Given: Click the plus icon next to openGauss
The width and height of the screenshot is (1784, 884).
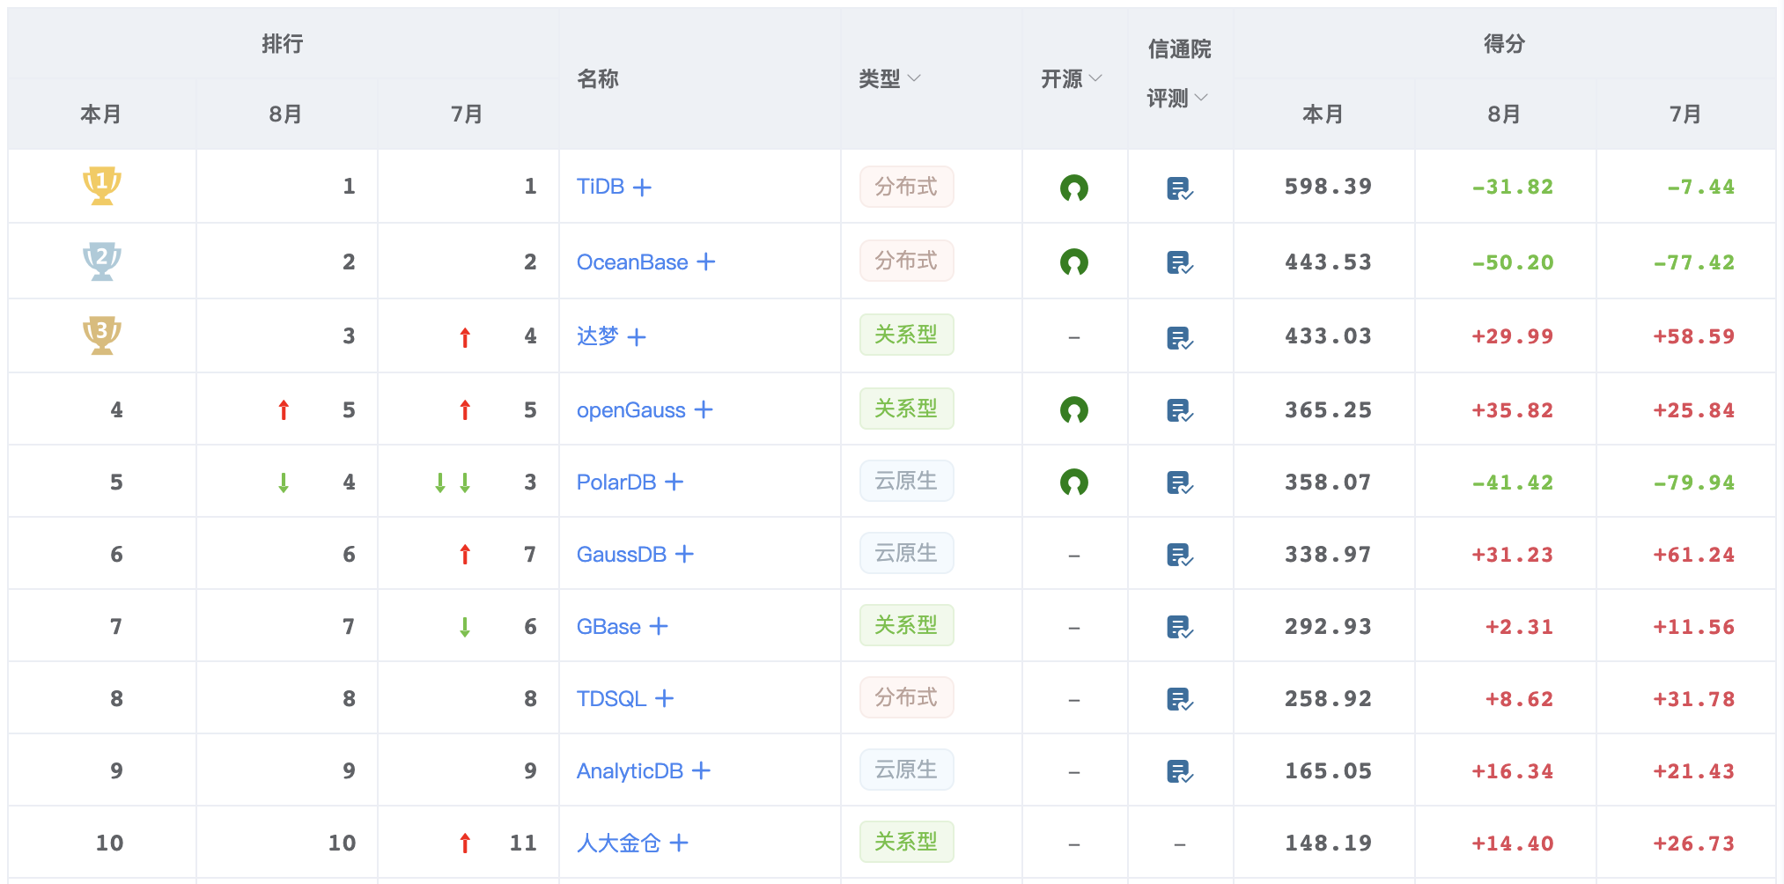Looking at the screenshot, I should (704, 409).
